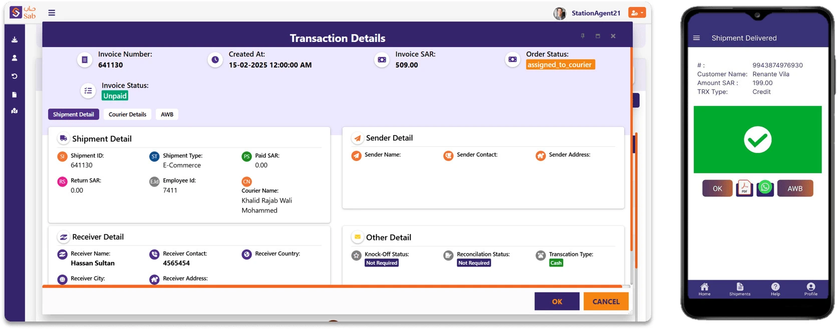Viewport: 838px width, 329px height.
Task: Click the Shipment Type icon
Action: (x=154, y=156)
